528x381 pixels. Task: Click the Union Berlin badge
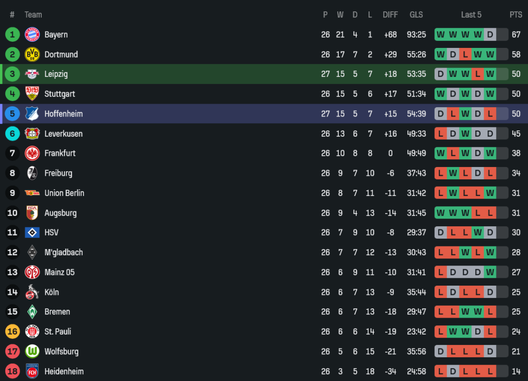(32, 193)
